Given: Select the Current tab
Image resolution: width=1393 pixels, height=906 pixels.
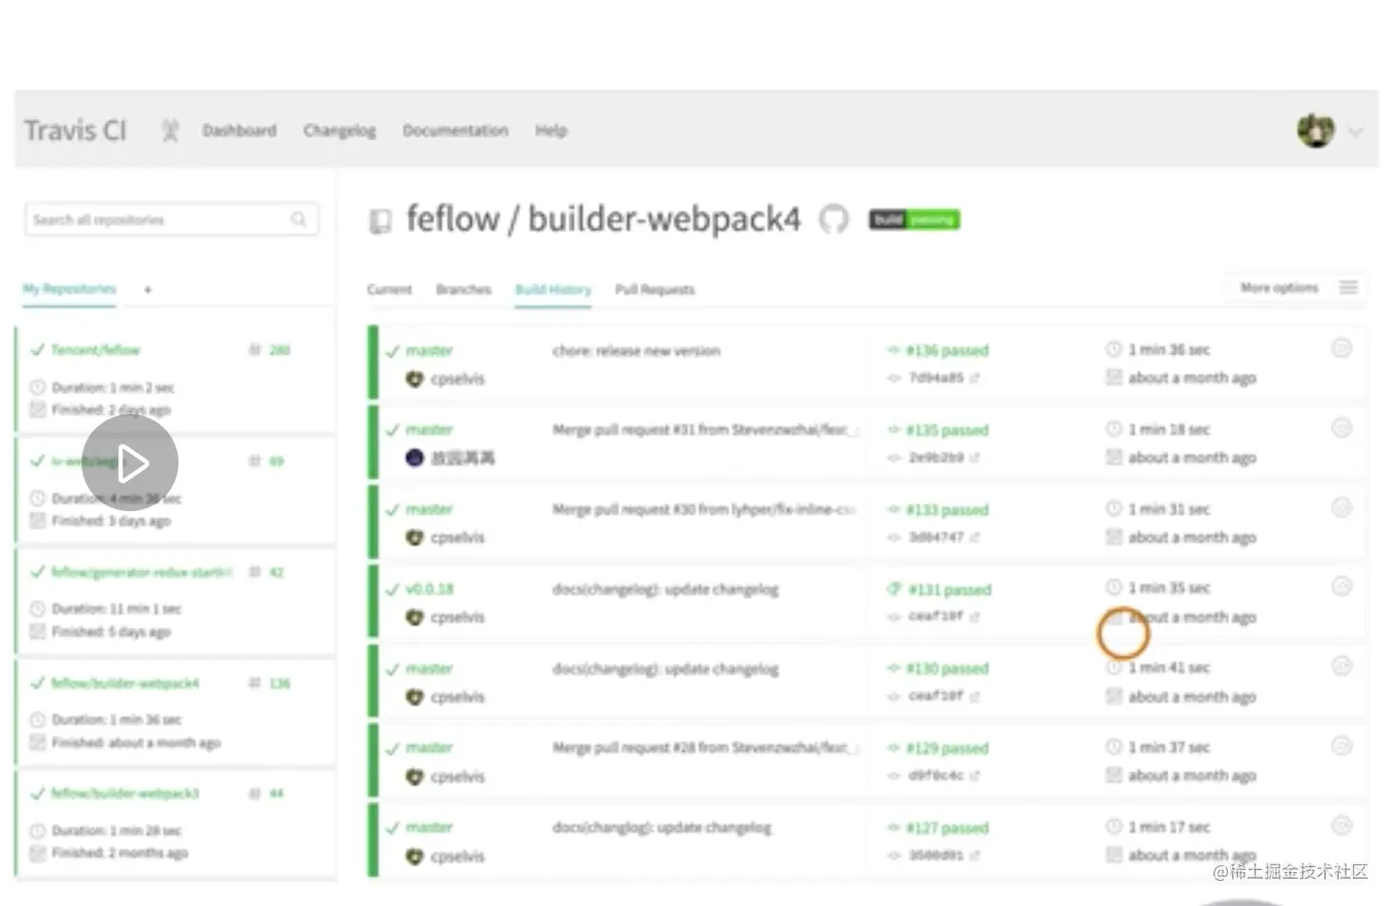Looking at the screenshot, I should pyautogui.click(x=389, y=289).
